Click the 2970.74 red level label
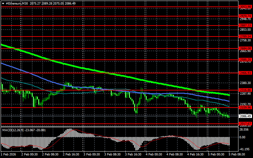 (x=245, y=16)
